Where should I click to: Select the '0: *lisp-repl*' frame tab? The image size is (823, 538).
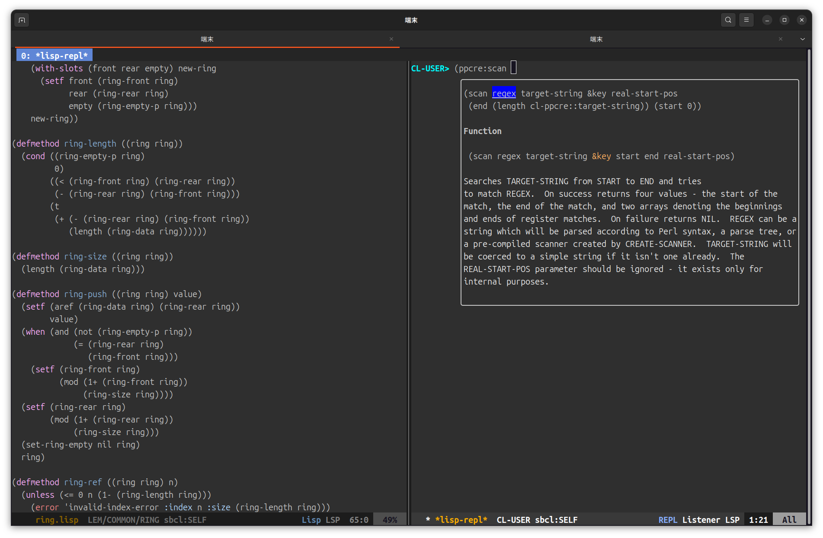tap(54, 56)
